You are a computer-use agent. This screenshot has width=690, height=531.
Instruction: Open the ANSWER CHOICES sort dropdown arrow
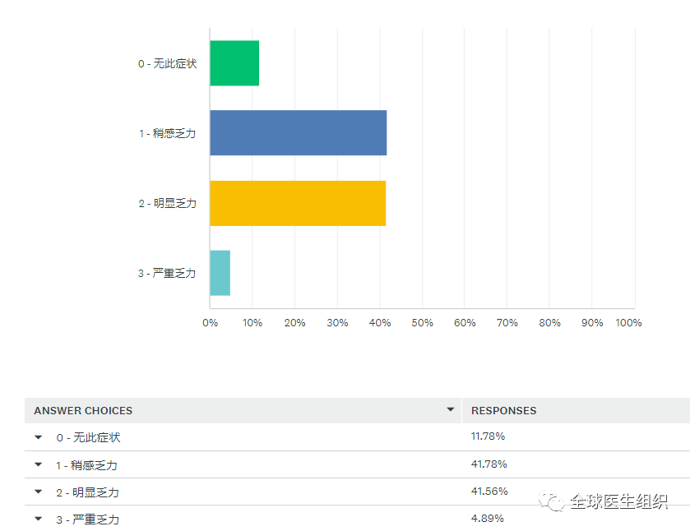click(x=450, y=409)
